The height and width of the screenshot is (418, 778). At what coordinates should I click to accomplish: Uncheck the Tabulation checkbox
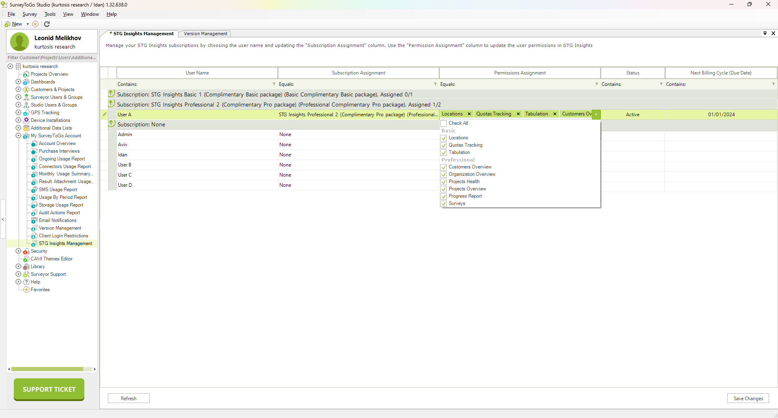(x=444, y=153)
